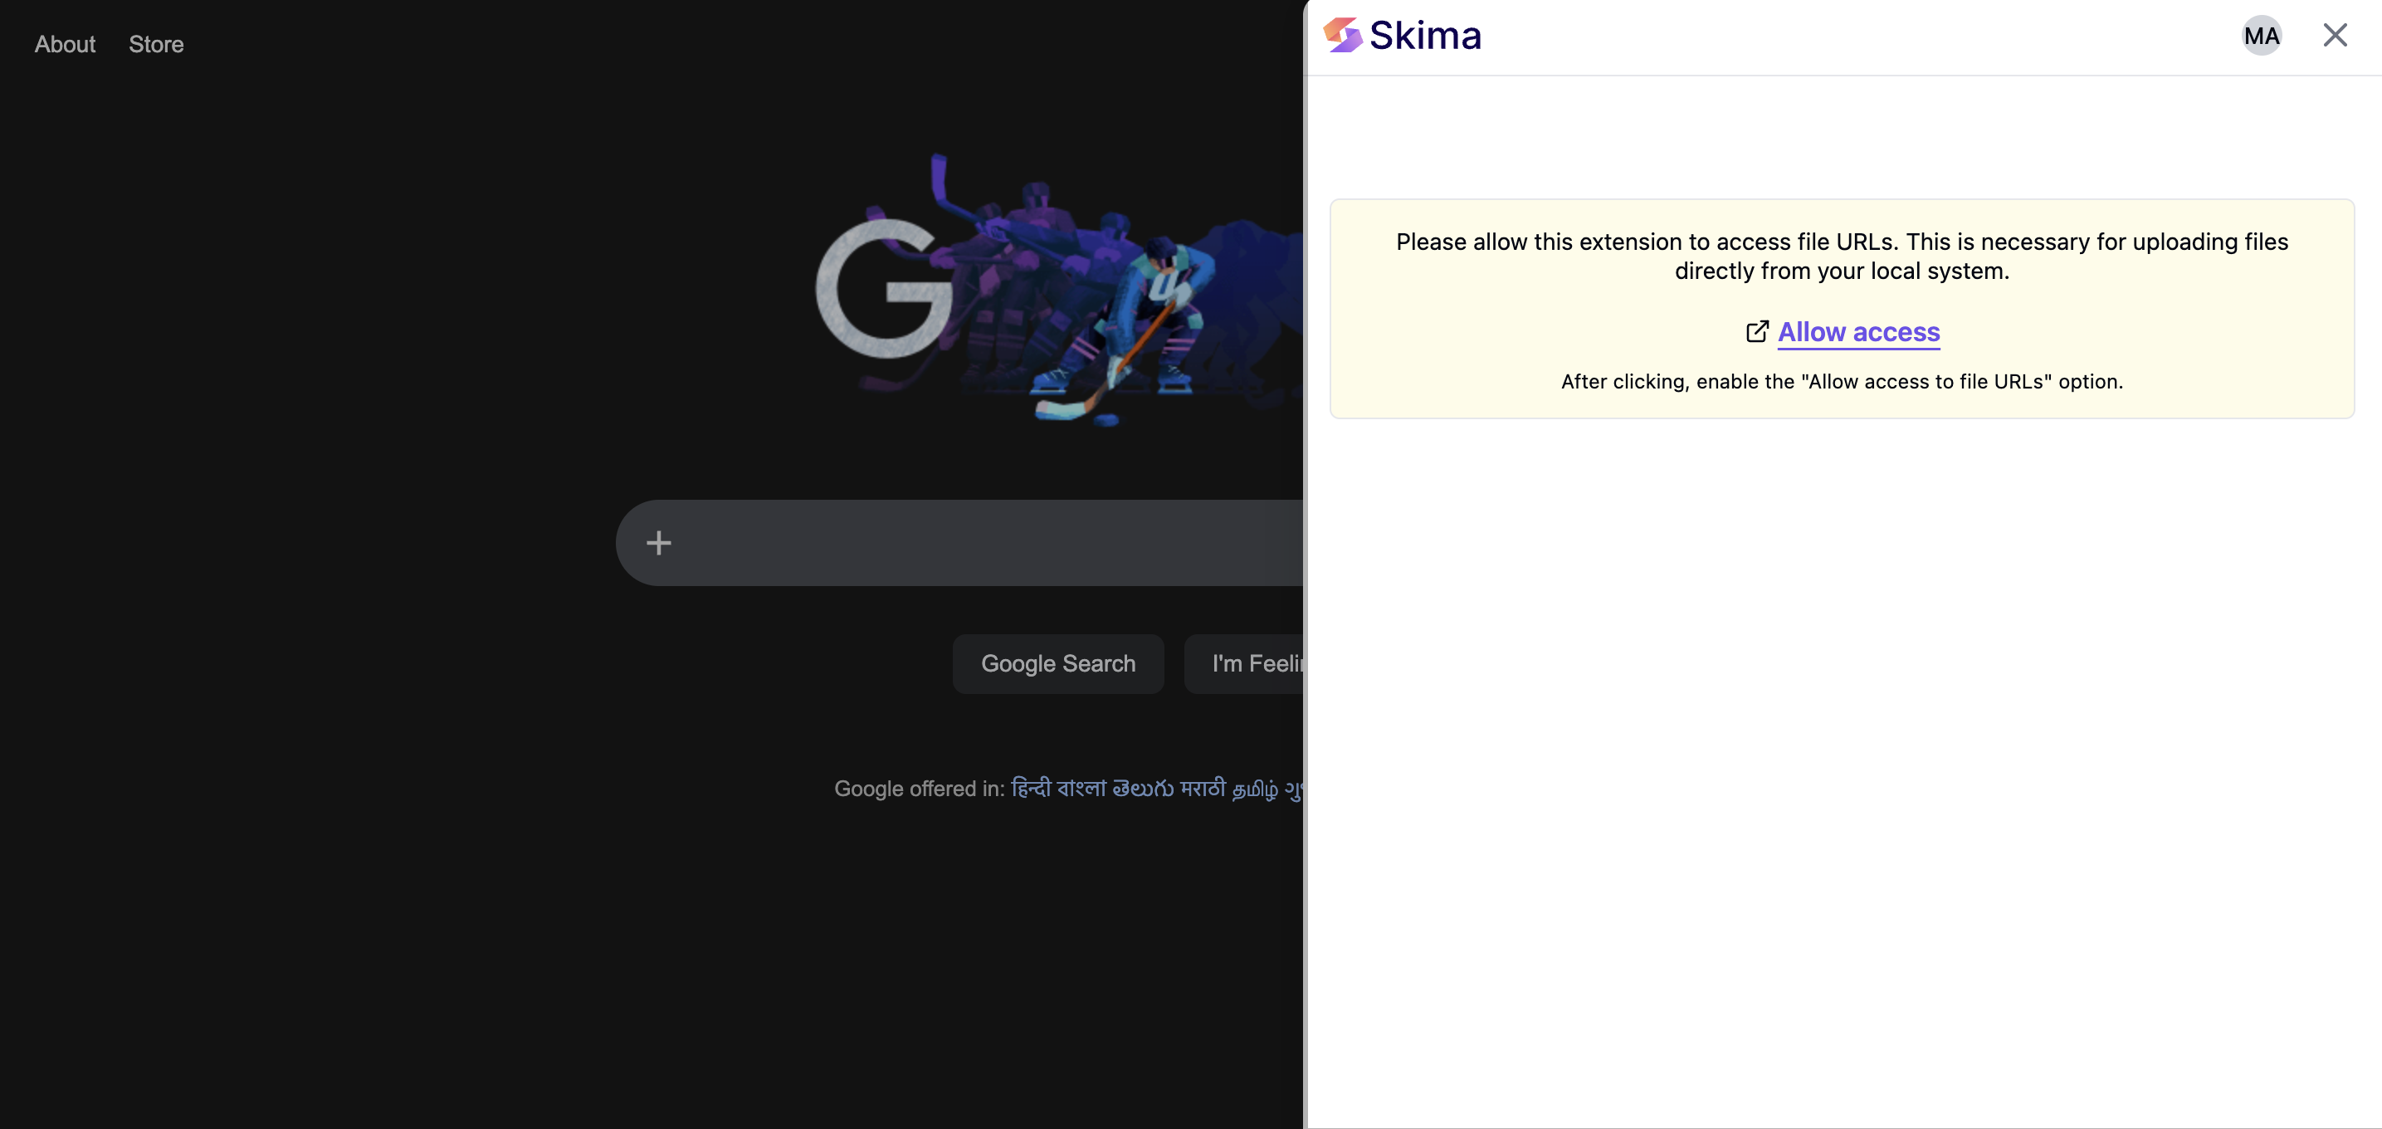Switch Google to தமிழ் language
The height and width of the screenshot is (1129, 2382).
1255,789
